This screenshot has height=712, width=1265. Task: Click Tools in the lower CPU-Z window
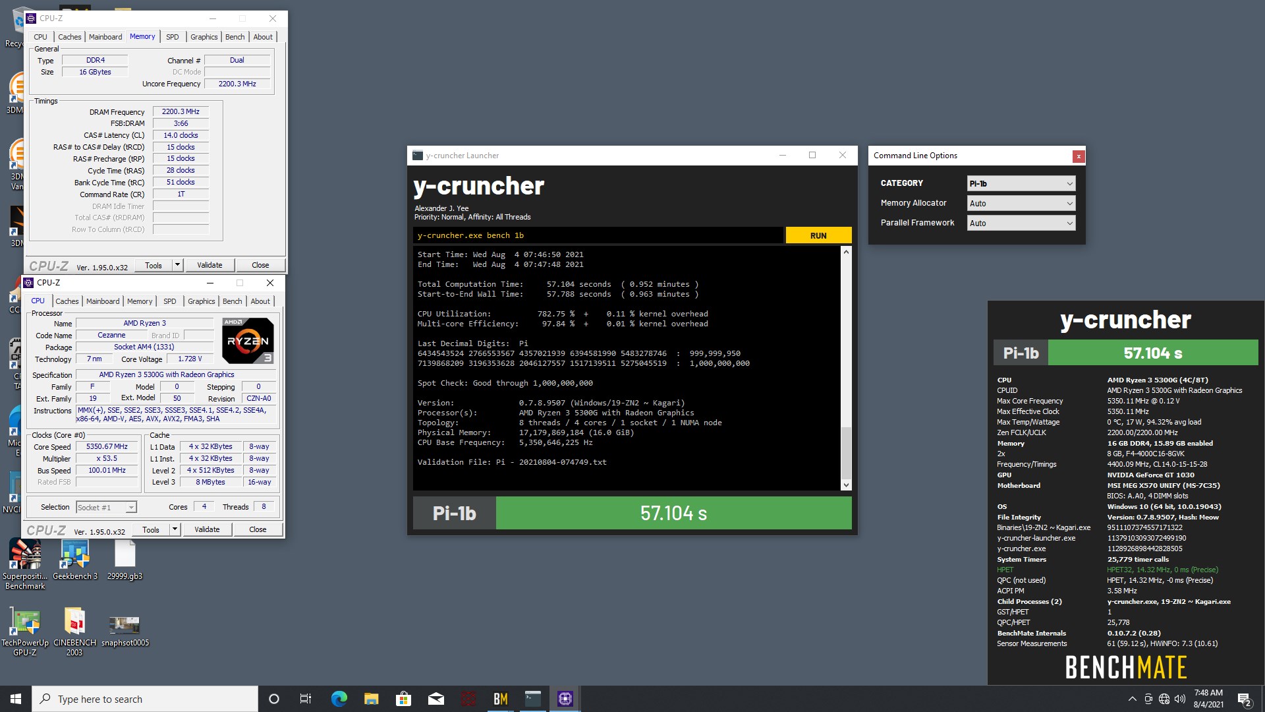[151, 529]
